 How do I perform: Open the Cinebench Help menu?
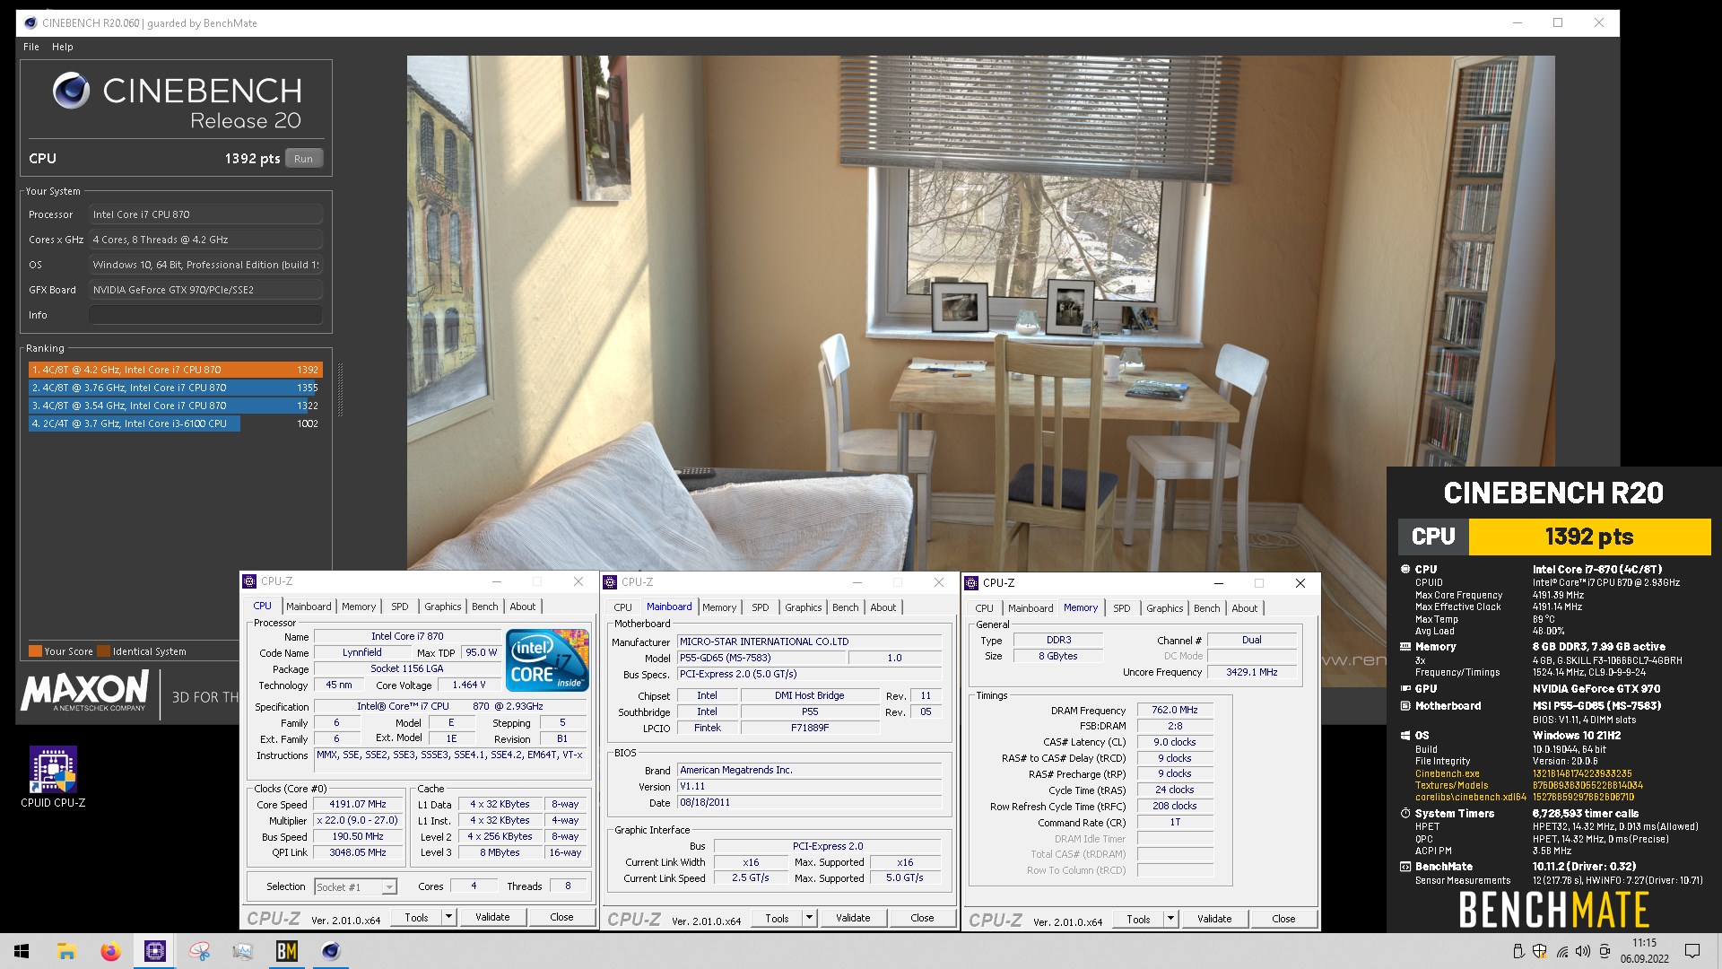[63, 47]
